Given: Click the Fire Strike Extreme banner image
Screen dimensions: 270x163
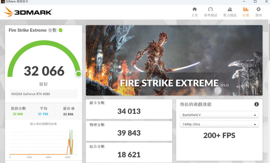Looking at the screenshot, I should pyautogui.click(x=174, y=60).
